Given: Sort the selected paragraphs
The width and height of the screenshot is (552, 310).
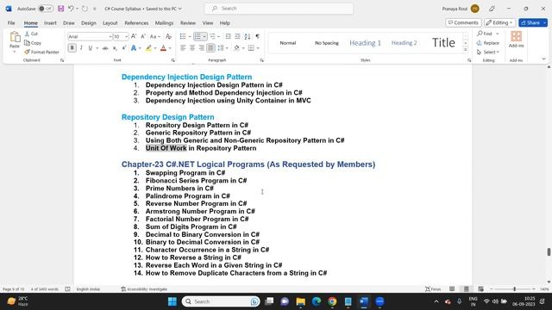Looking at the screenshot, I should (248, 36).
